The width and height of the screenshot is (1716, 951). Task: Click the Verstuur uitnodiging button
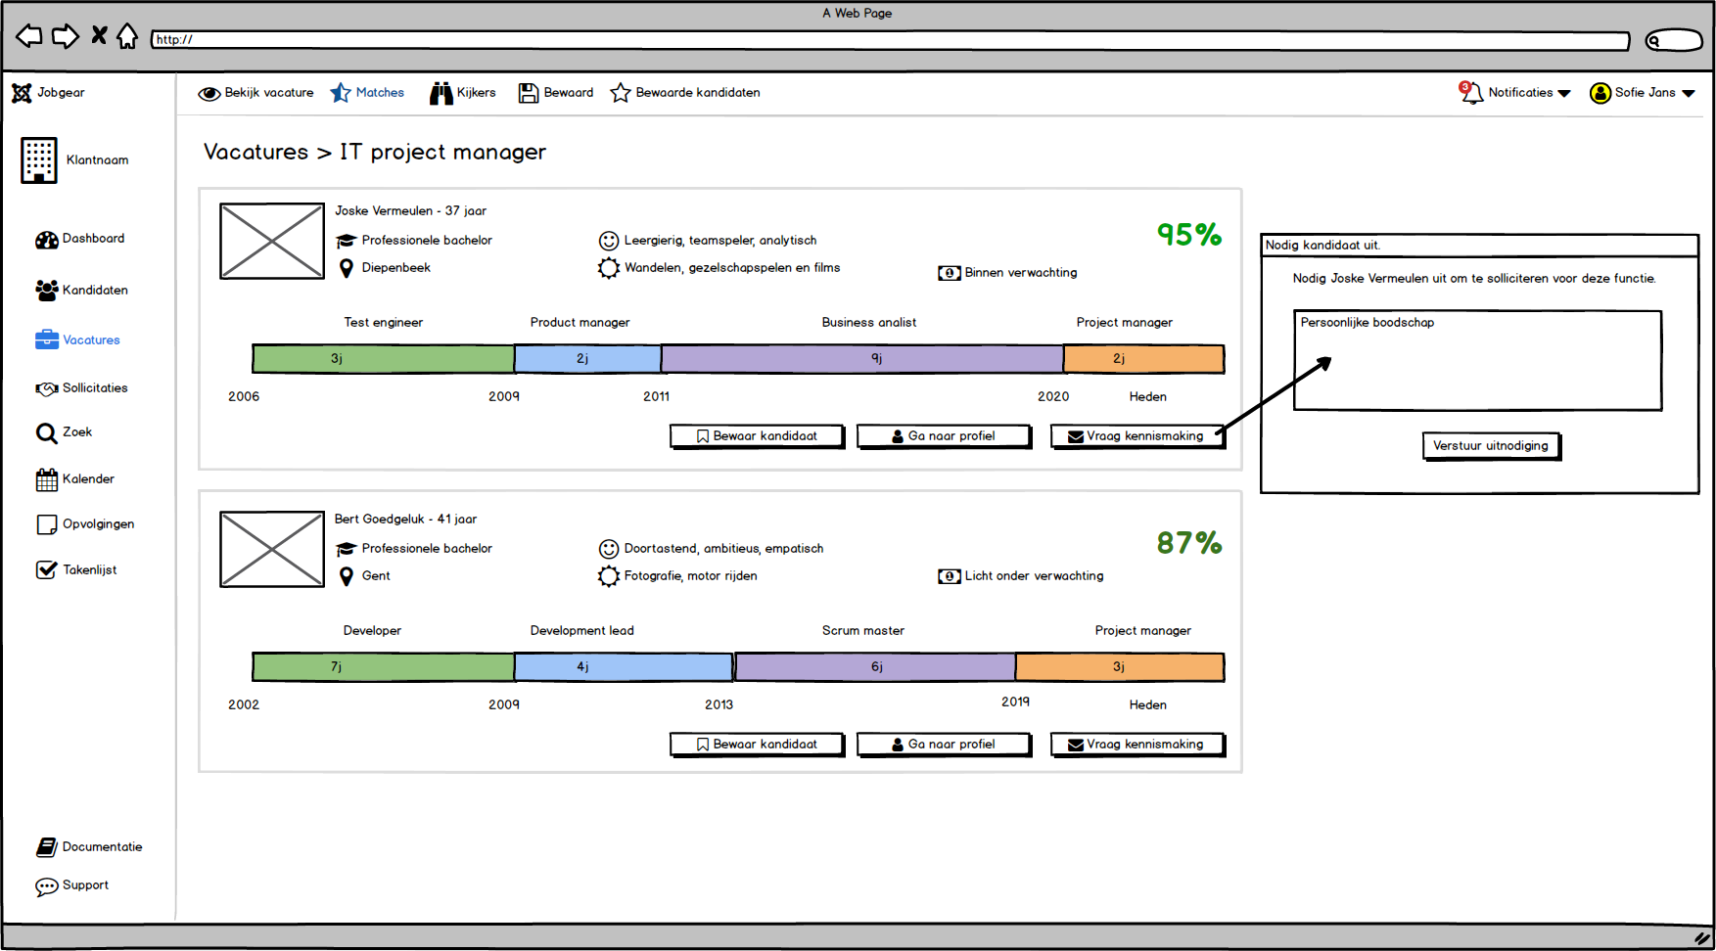(x=1491, y=446)
